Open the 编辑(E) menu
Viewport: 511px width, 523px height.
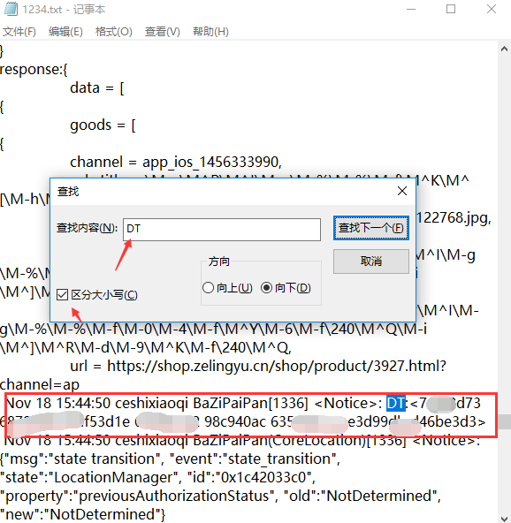click(65, 32)
